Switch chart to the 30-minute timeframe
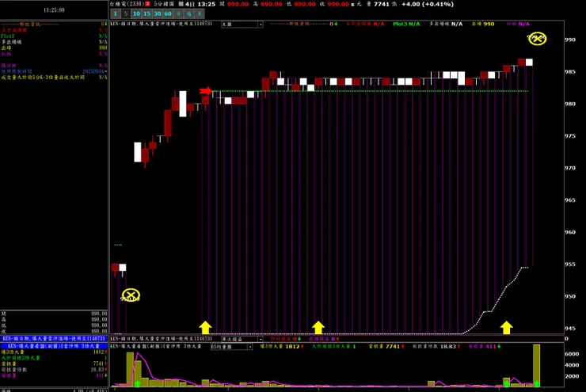 pos(158,13)
